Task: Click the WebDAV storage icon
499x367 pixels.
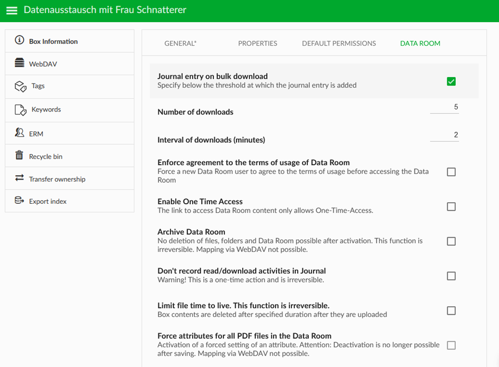Action: 20,63
